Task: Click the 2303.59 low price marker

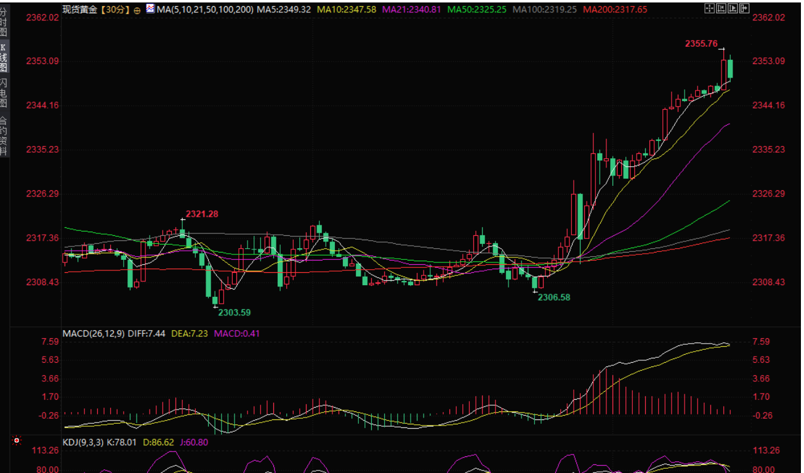Action: click(x=235, y=312)
